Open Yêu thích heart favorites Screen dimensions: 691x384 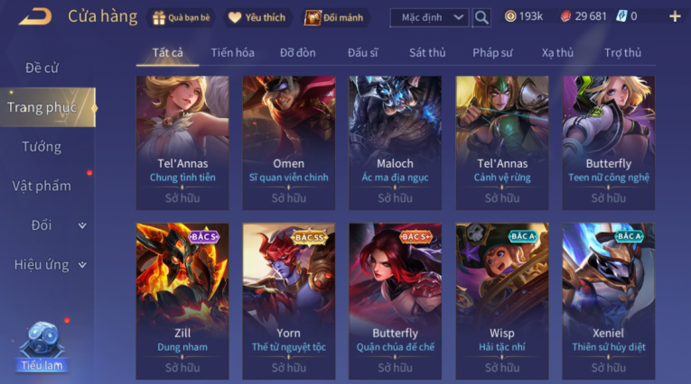235,18
